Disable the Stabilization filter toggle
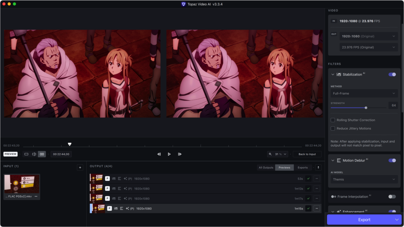404x227 pixels. click(392, 75)
